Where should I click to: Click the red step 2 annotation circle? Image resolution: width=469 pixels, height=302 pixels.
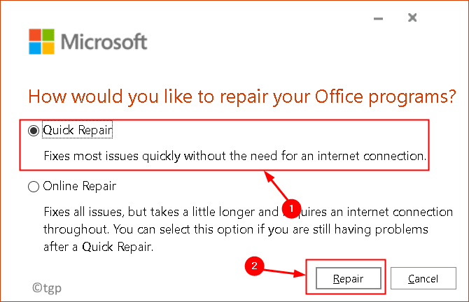pyautogui.click(x=257, y=266)
